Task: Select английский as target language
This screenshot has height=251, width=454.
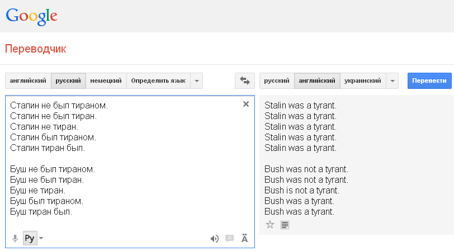Action: pos(317,80)
